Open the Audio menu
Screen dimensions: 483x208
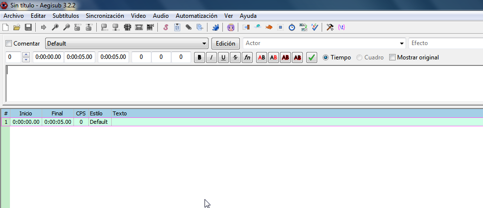click(161, 16)
